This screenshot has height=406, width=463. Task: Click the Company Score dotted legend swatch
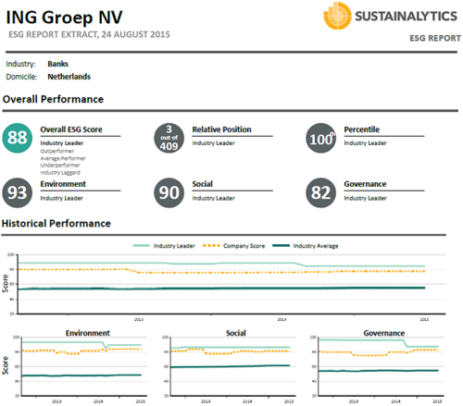click(x=211, y=246)
